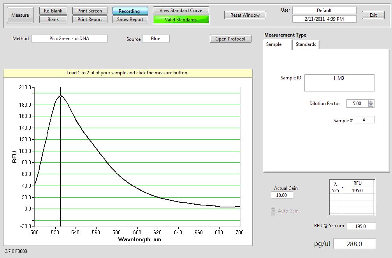Switch to the Standards tab
392x258 pixels.
tap(306, 44)
